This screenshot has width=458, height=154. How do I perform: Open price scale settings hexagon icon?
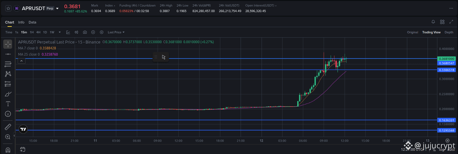pos(448,140)
